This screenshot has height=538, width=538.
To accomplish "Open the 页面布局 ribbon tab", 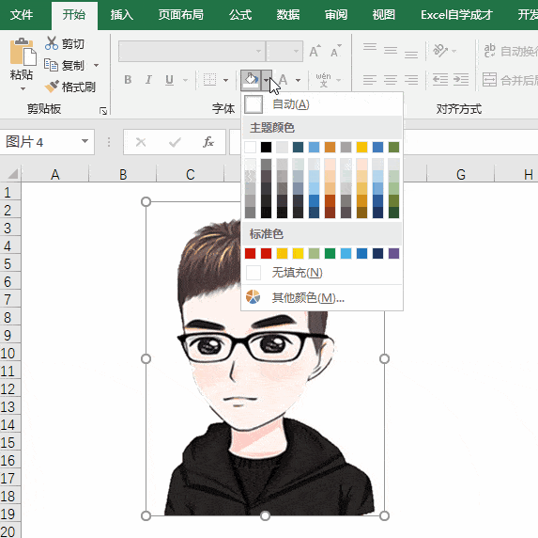I will tap(181, 15).
